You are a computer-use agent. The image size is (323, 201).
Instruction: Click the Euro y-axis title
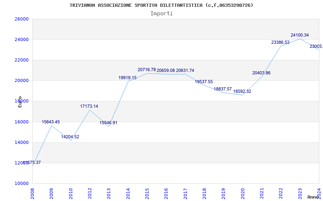pos(20,102)
